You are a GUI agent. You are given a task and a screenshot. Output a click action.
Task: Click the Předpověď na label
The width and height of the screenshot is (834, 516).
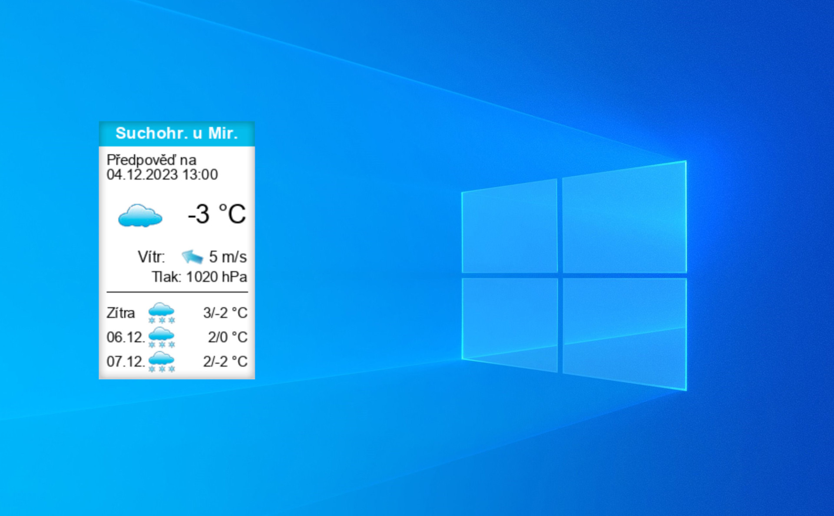152,160
